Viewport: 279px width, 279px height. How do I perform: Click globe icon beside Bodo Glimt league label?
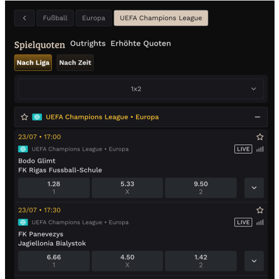tap(23, 149)
